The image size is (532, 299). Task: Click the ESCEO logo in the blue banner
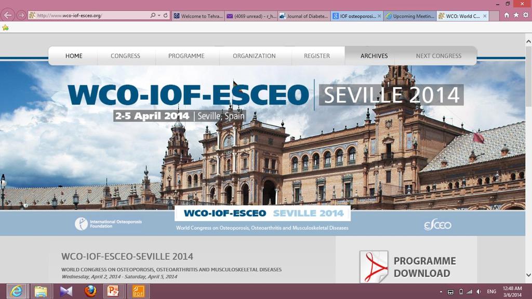pyautogui.click(x=437, y=224)
